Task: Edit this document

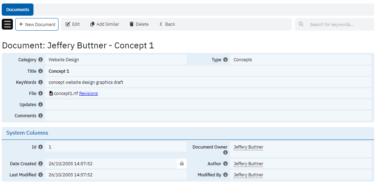Action: click(x=72, y=24)
